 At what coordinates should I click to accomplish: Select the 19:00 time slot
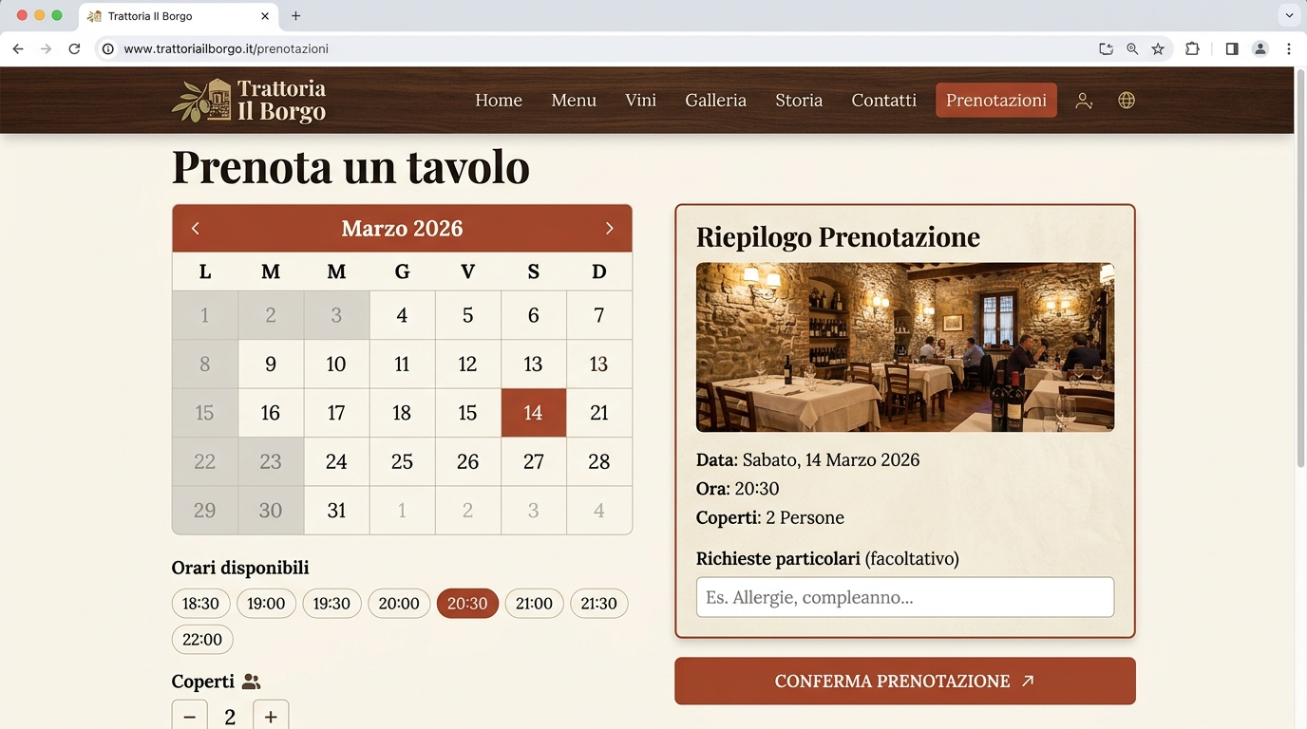point(266,604)
